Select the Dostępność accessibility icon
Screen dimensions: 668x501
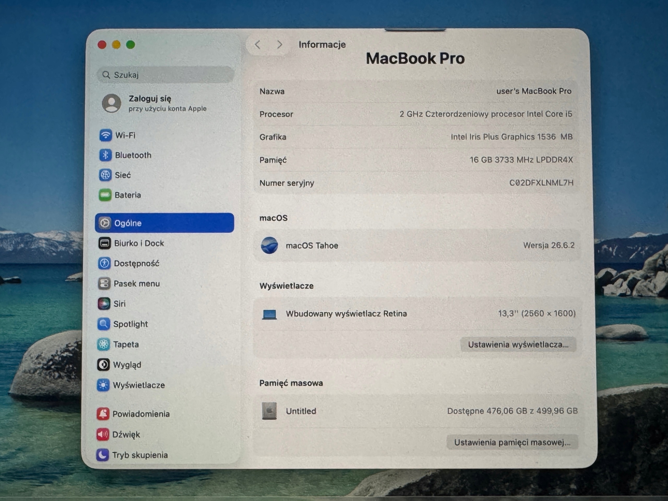pyautogui.click(x=104, y=263)
